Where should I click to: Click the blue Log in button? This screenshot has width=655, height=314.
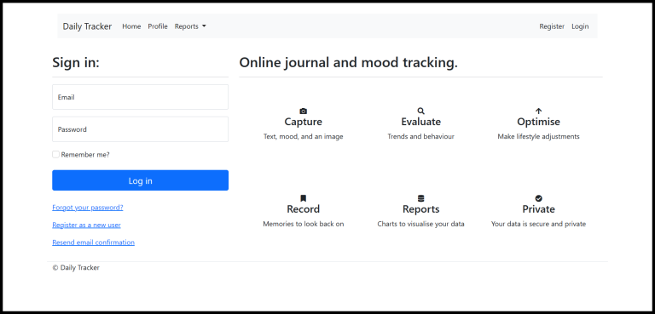point(141,180)
